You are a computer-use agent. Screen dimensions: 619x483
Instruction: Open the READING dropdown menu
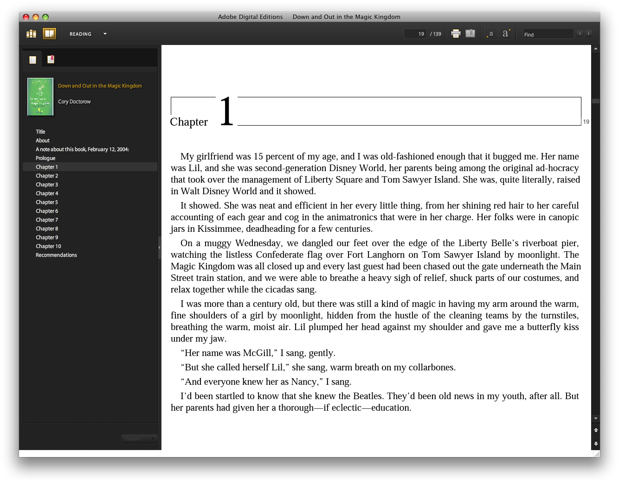click(88, 34)
